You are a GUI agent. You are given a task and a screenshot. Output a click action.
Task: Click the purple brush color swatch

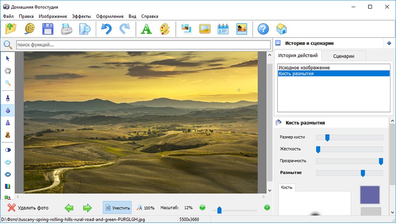tap(370, 195)
